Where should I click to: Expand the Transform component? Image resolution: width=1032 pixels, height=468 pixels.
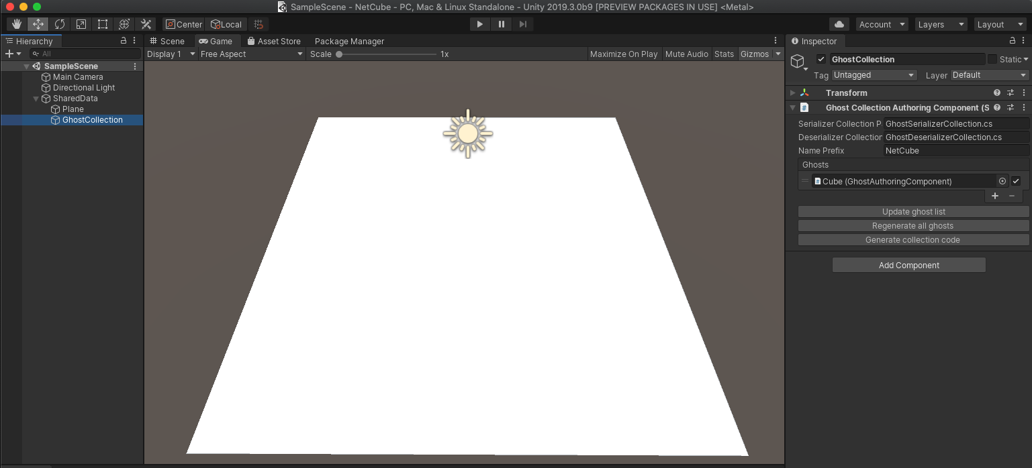[x=793, y=93]
